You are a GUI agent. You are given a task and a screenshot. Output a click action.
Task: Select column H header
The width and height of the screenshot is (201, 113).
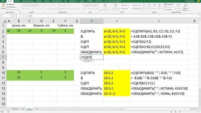coord(92,21)
